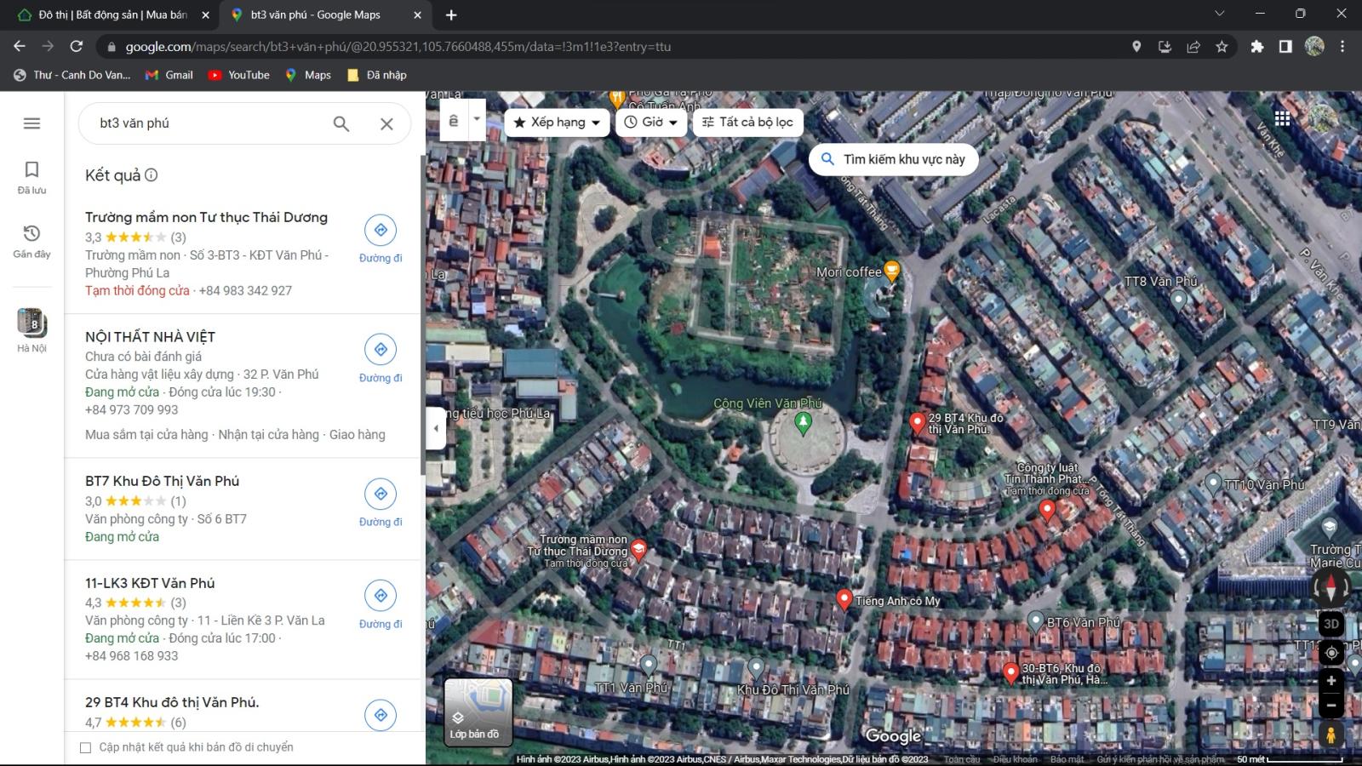Open Đã nhập bookmarks folder

point(377,75)
